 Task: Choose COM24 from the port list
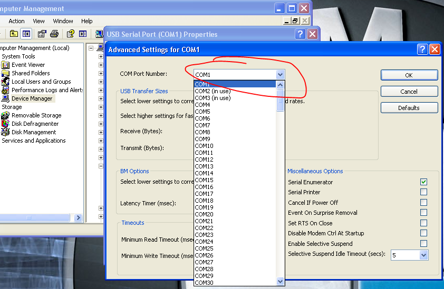pyautogui.click(x=235, y=242)
